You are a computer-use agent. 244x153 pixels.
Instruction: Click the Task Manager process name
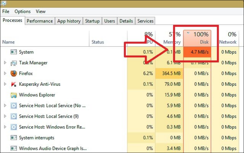tap(33, 63)
